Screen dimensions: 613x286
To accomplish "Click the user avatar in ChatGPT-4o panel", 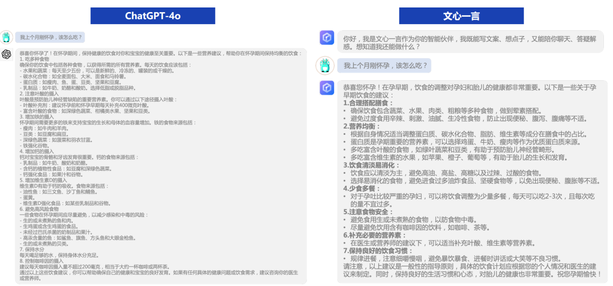I will click(x=7, y=37).
